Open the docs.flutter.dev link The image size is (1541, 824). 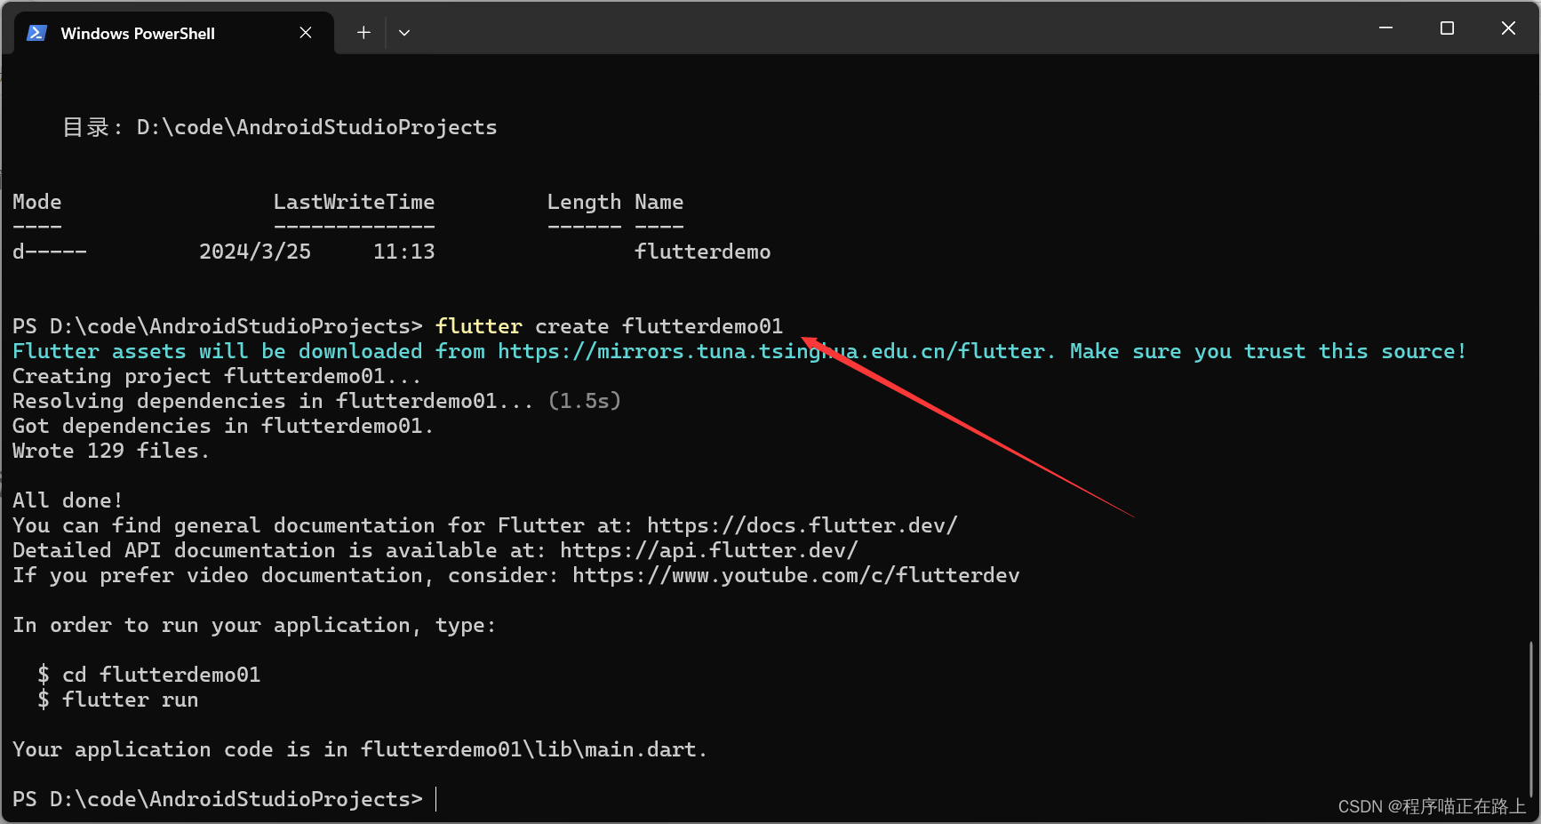(802, 526)
